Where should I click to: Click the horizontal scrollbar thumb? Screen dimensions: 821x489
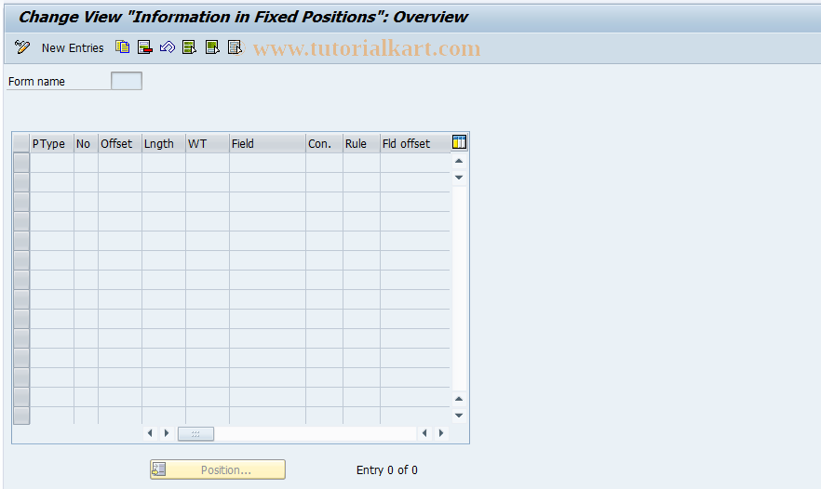pos(195,433)
